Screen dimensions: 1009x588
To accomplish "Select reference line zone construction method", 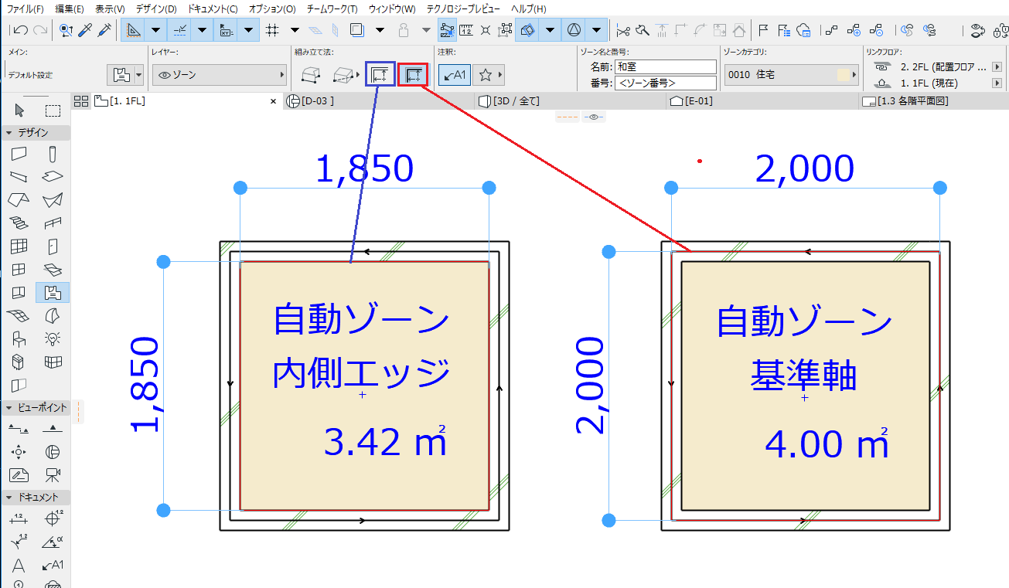I will click(x=413, y=75).
